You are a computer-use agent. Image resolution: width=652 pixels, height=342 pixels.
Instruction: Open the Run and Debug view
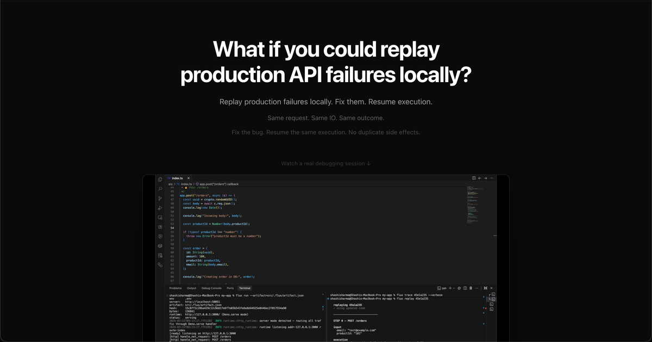pos(160,208)
